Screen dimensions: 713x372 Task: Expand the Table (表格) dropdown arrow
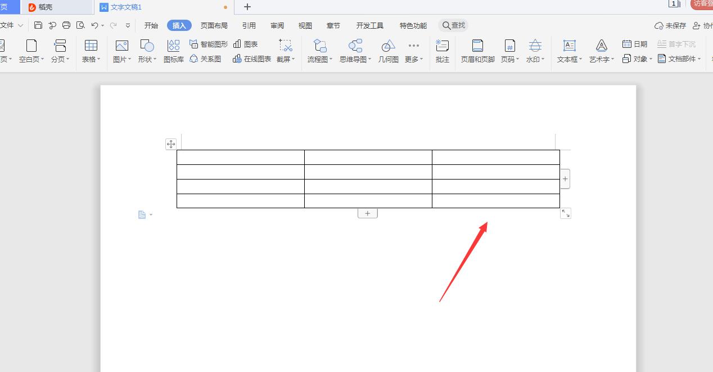click(x=99, y=60)
